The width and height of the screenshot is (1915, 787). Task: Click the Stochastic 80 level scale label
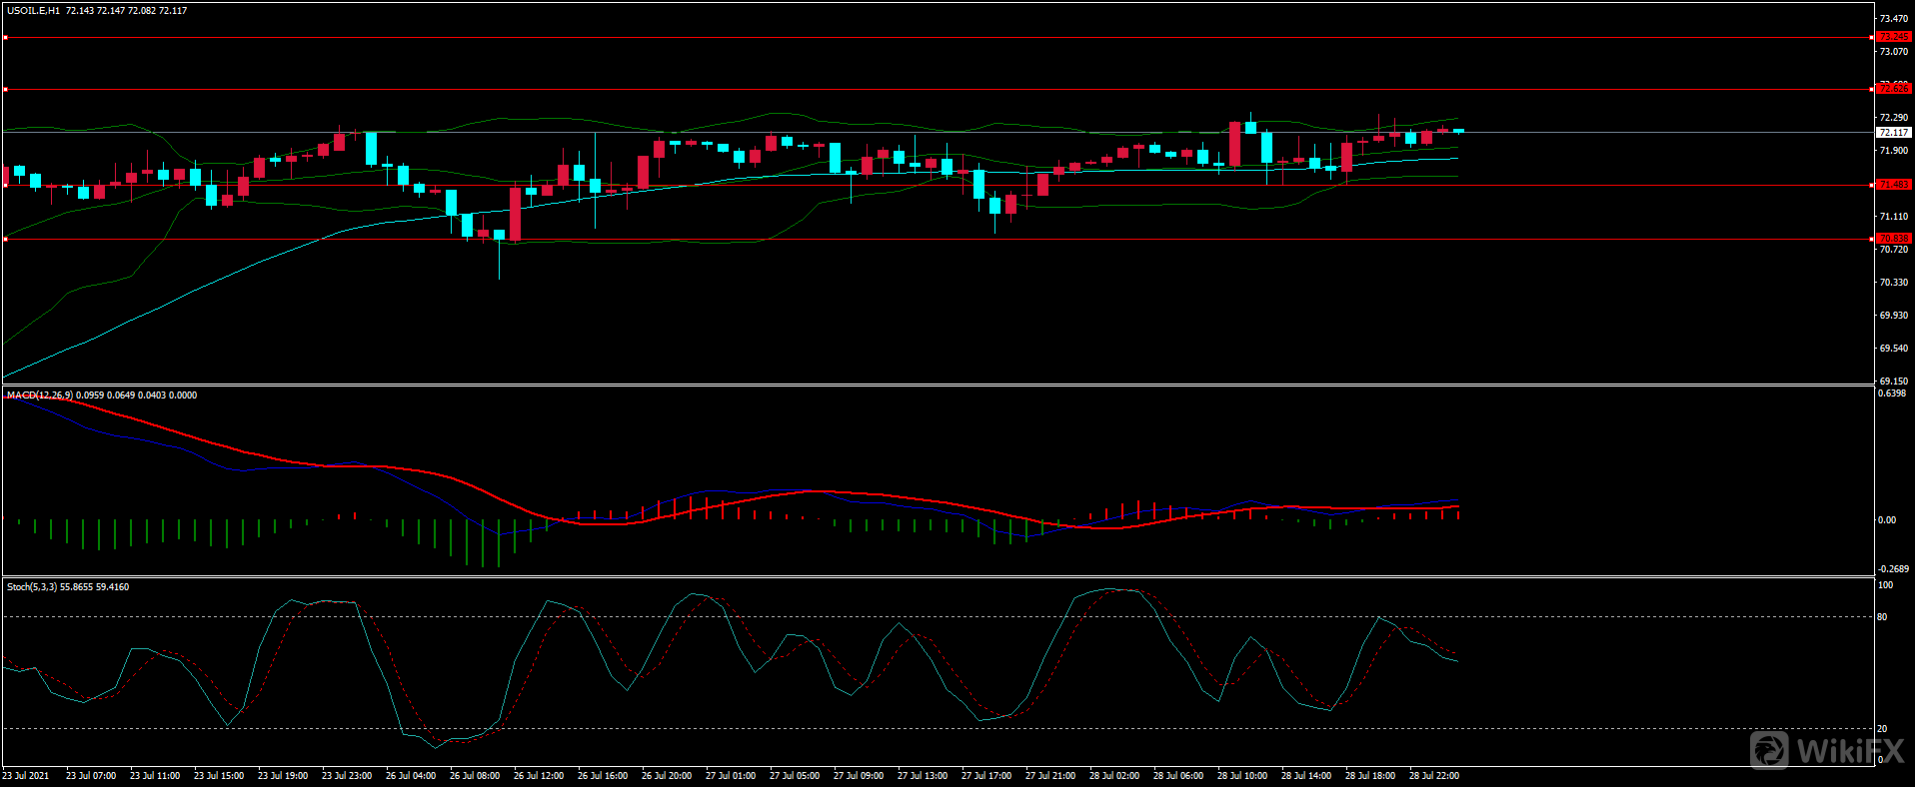tap(1882, 617)
